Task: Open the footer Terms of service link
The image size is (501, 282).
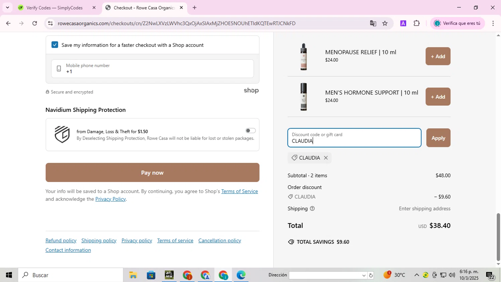Action: coord(175,241)
